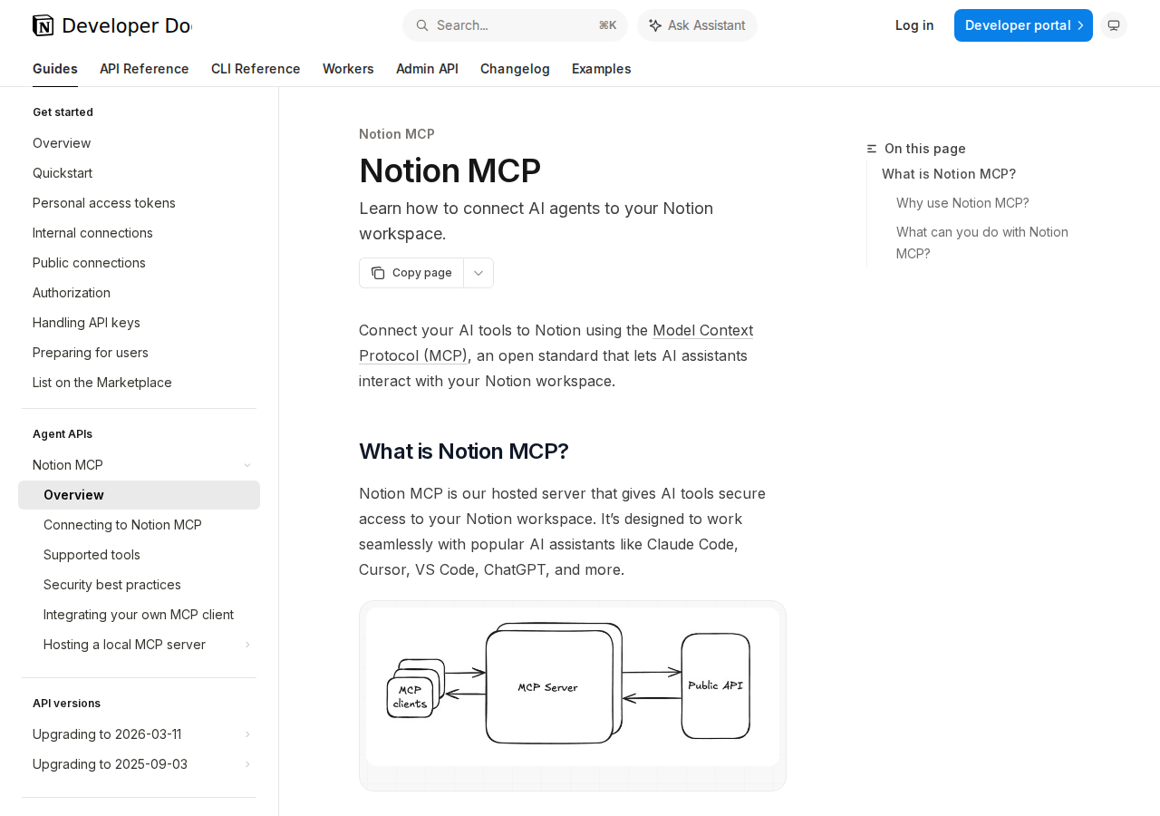Open the Copy page dropdown arrow
The width and height of the screenshot is (1160, 816).
(478, 273)
